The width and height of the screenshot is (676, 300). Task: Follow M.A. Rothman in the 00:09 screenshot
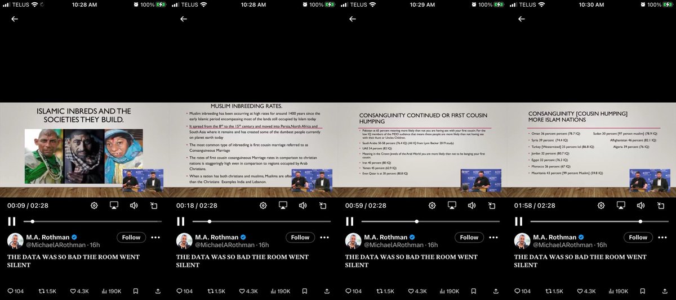131,237
